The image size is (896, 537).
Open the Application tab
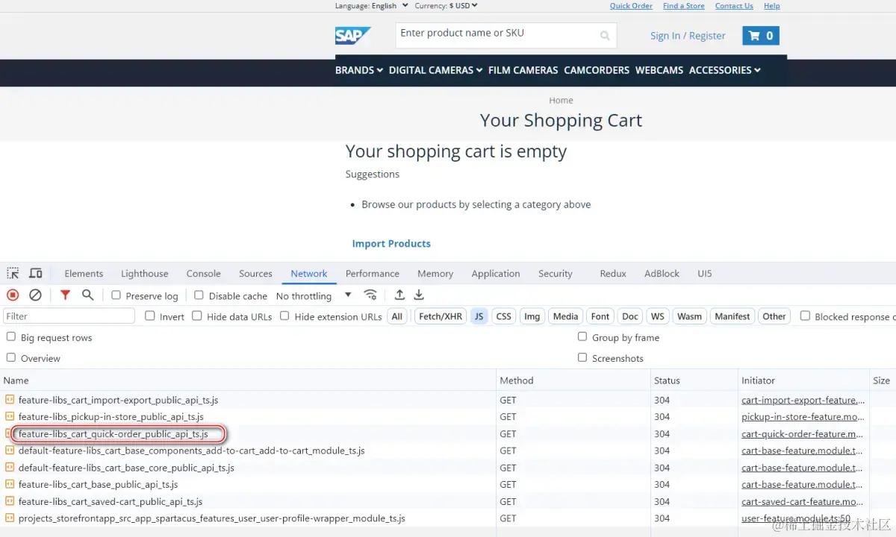pos(496,274)
